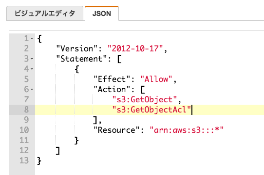Collapse the Statement array fold arrow on line 3
The image size is (264, 175).
(32, 59)
